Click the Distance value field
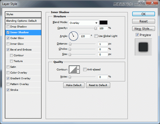 [x=103, y=44]
